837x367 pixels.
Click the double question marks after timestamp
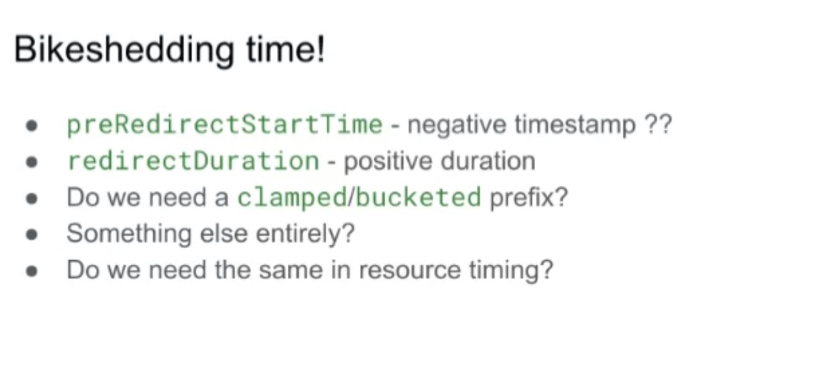click(659, 124)
